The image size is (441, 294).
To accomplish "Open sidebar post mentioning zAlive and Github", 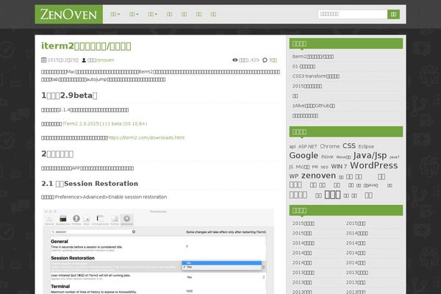I will [x=314, y=106].
